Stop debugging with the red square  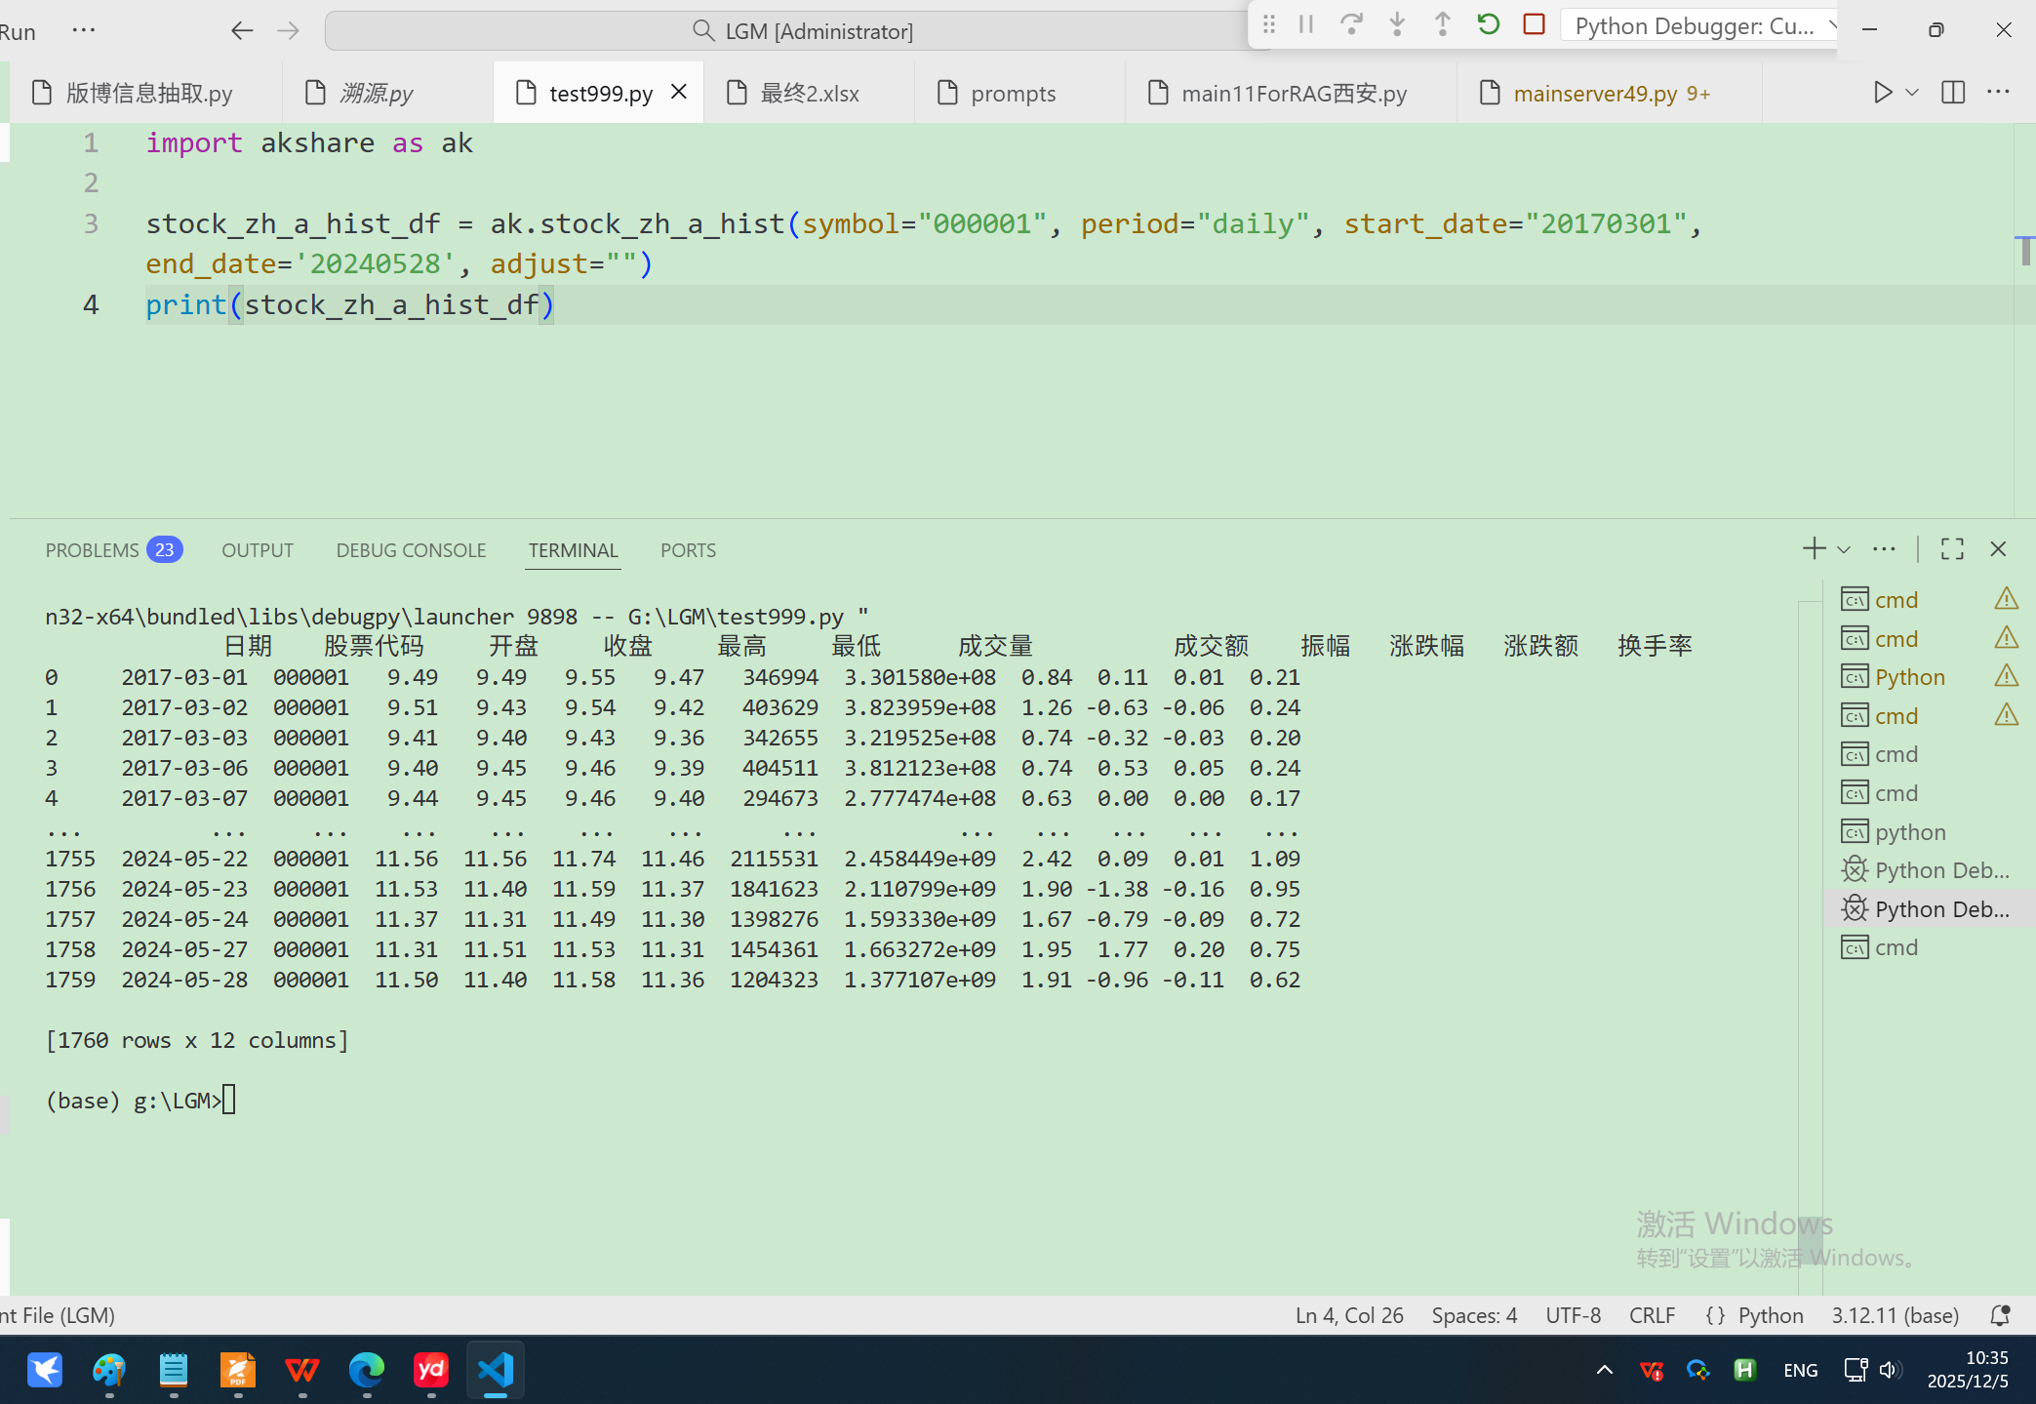(1534, 24)
